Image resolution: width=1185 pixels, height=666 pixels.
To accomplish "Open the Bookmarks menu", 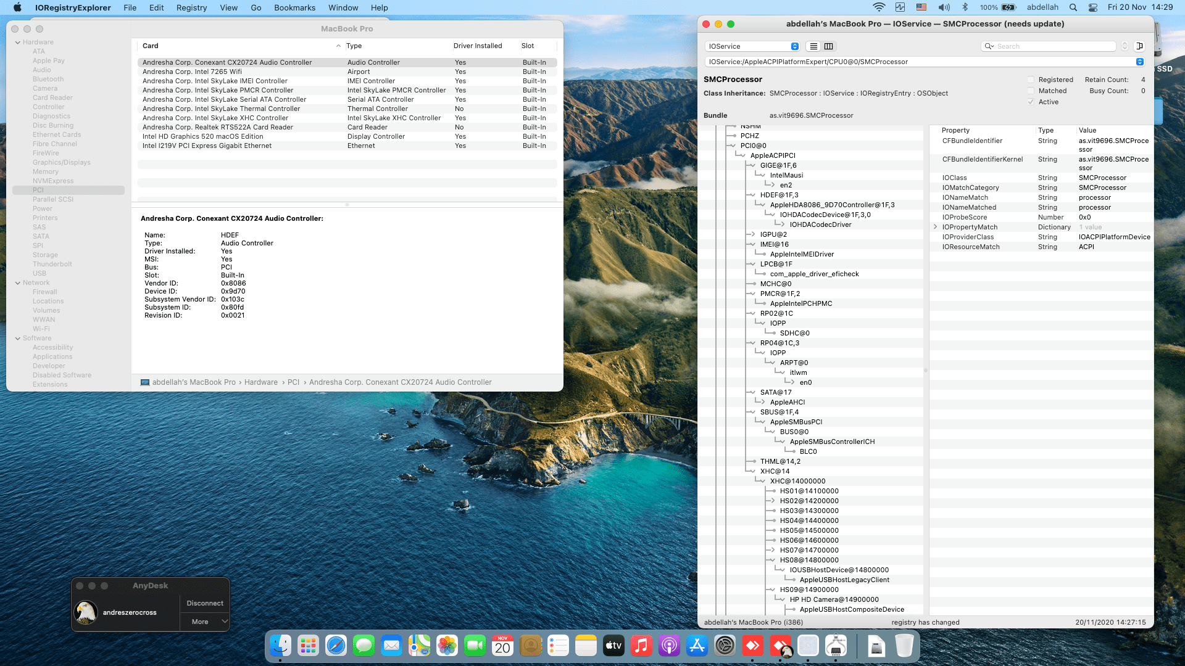I will [294, 7].
